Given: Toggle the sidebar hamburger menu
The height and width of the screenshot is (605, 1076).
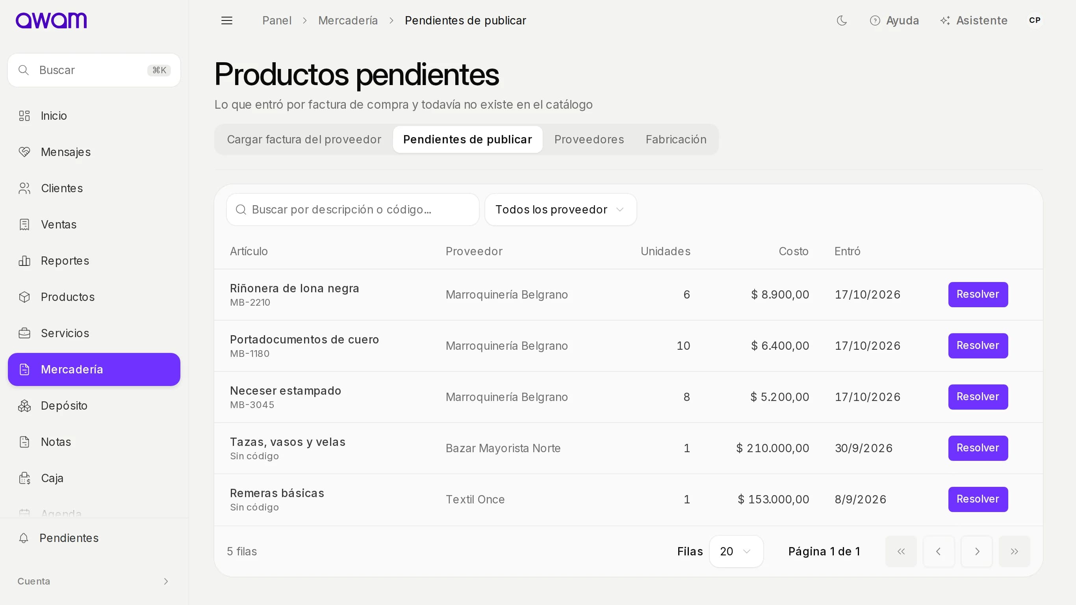Looking at the screenshot, I should point(227,20).
